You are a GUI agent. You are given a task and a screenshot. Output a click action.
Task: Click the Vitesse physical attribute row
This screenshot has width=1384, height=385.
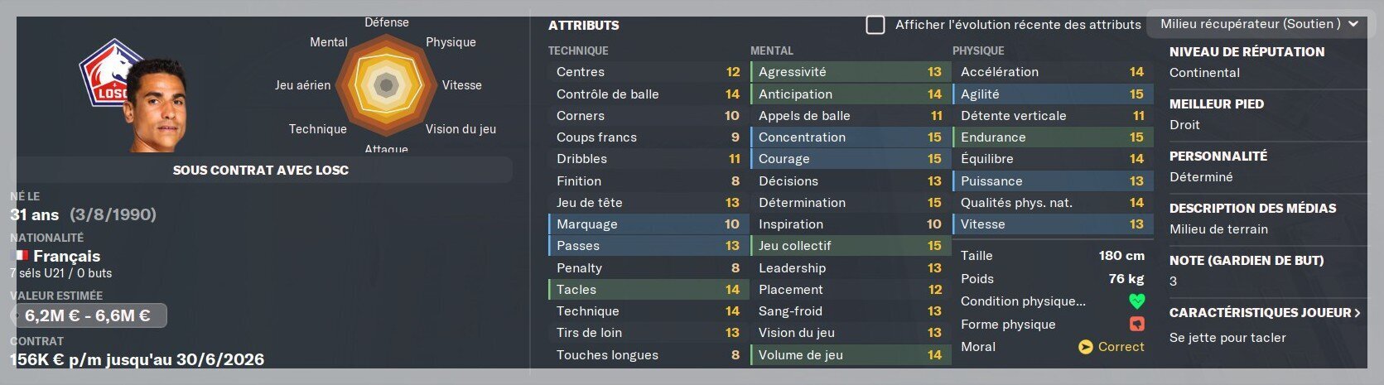pos(1052,224)
